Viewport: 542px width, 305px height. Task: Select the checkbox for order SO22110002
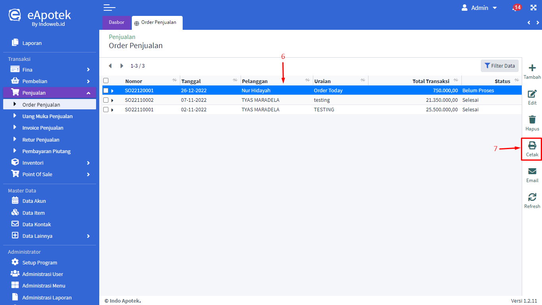[106, 100]
